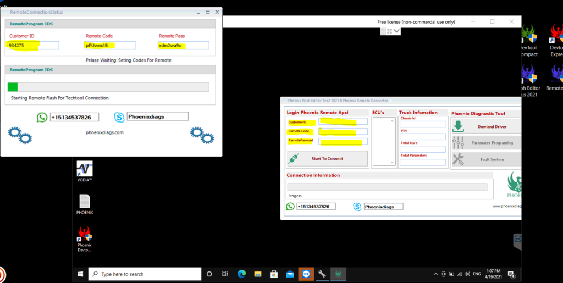Click the Windows taskbar search box
Viewport: 563px width, 283px height.
(145, 274)
